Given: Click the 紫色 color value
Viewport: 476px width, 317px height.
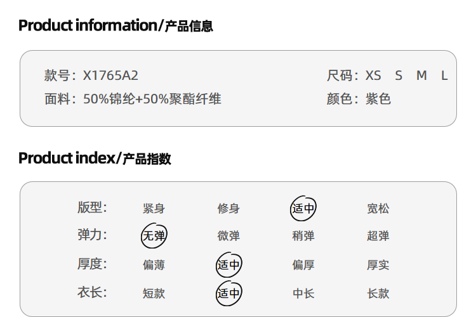Looking at the screenshot, I should tap(378, 100).
